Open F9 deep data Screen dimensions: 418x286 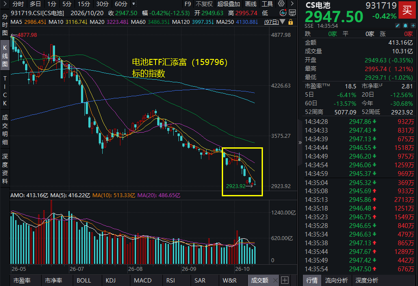[x=188, y=4]
